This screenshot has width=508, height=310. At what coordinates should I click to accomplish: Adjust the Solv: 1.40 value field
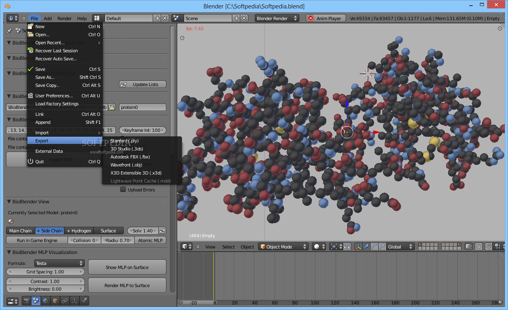click(143, 231)
